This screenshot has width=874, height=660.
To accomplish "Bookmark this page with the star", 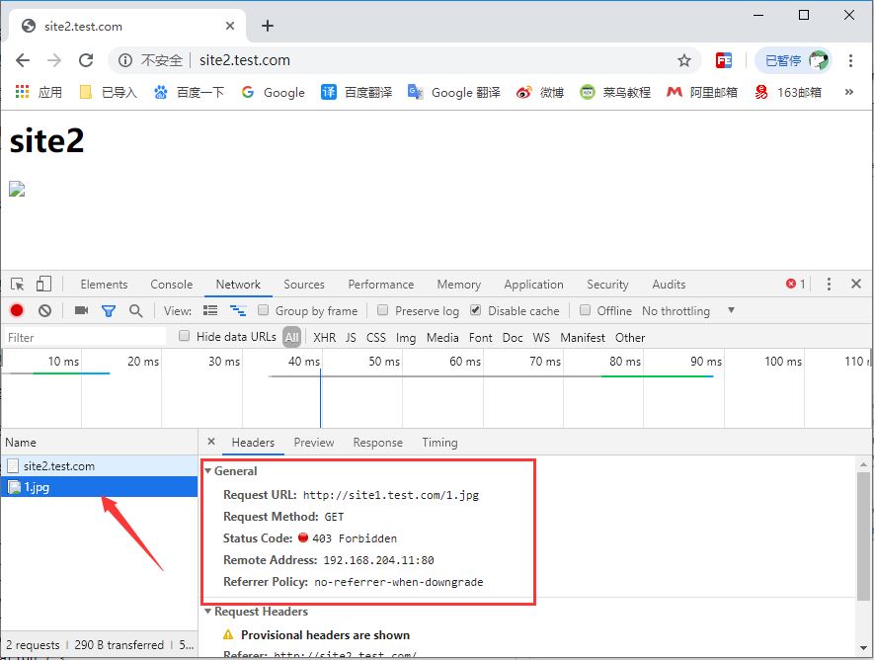I will pyautogui.click(x=684, y=60).
